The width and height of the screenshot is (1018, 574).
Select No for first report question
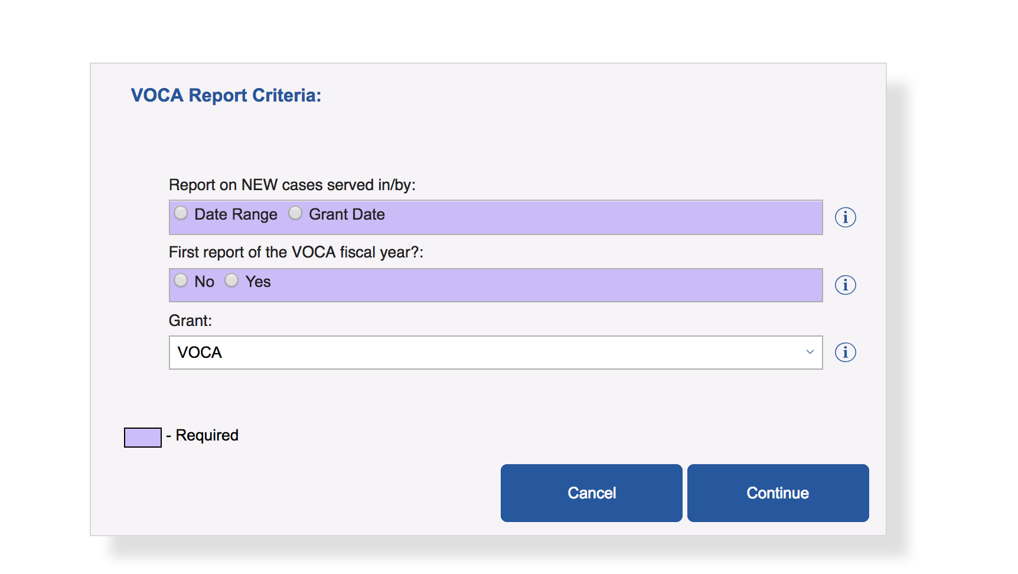[x=181, y=281]
